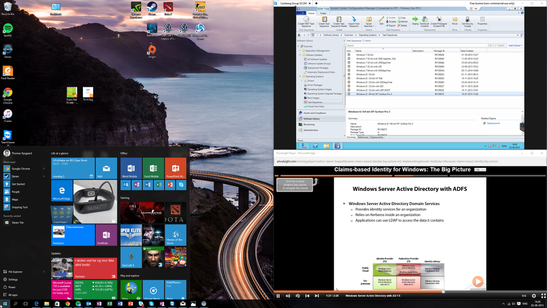
Task: Switch to the References tab in SCCM details
Action: tap(363, 137)
